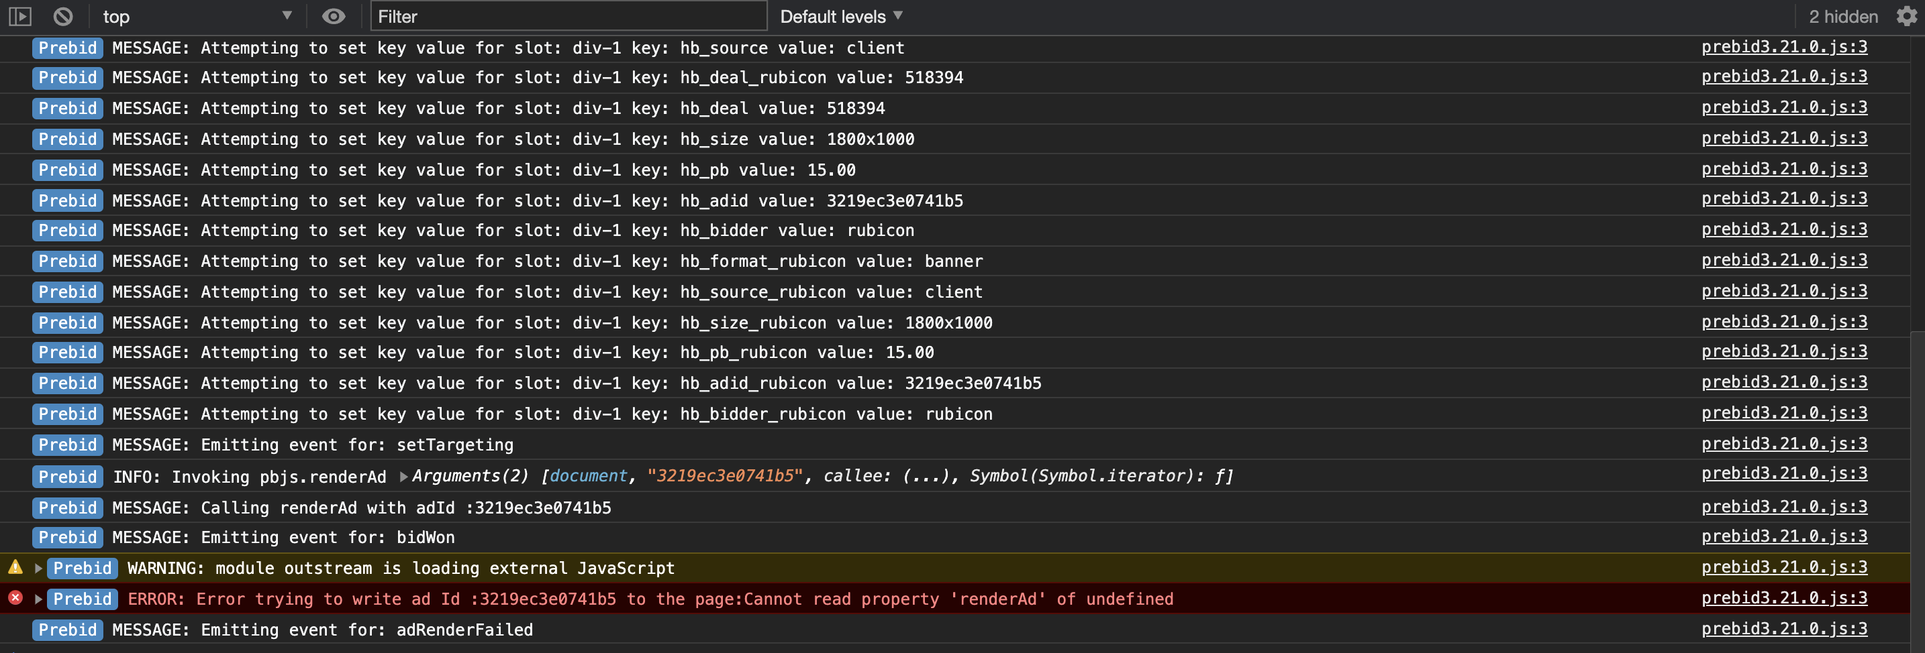Screen dimensions: 1925x653
Task: Expand the renderAd error message row
Action: coord(38,599)
